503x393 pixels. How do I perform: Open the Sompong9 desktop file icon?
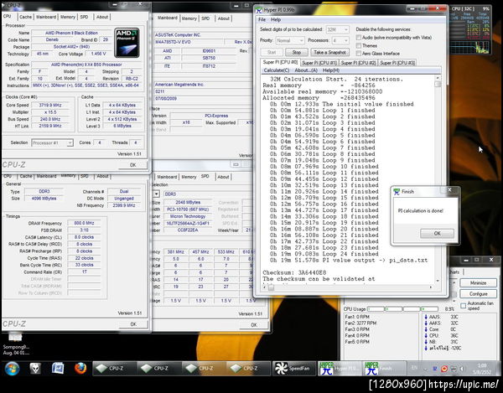(15, 344)
